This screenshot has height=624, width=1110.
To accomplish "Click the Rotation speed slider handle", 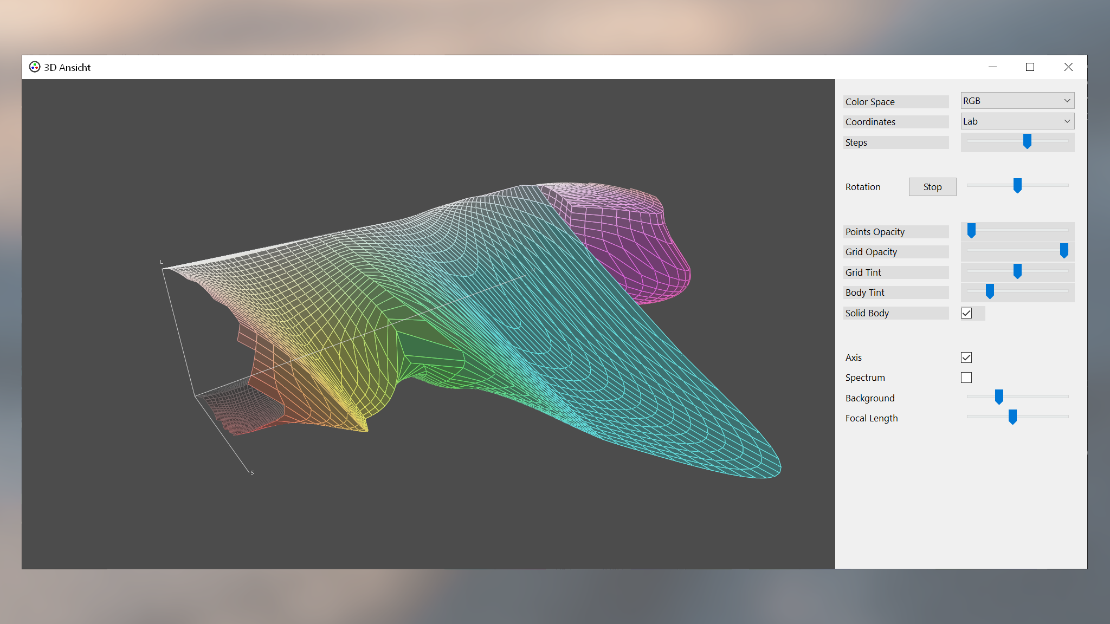I will click(x=1017, y=186).
